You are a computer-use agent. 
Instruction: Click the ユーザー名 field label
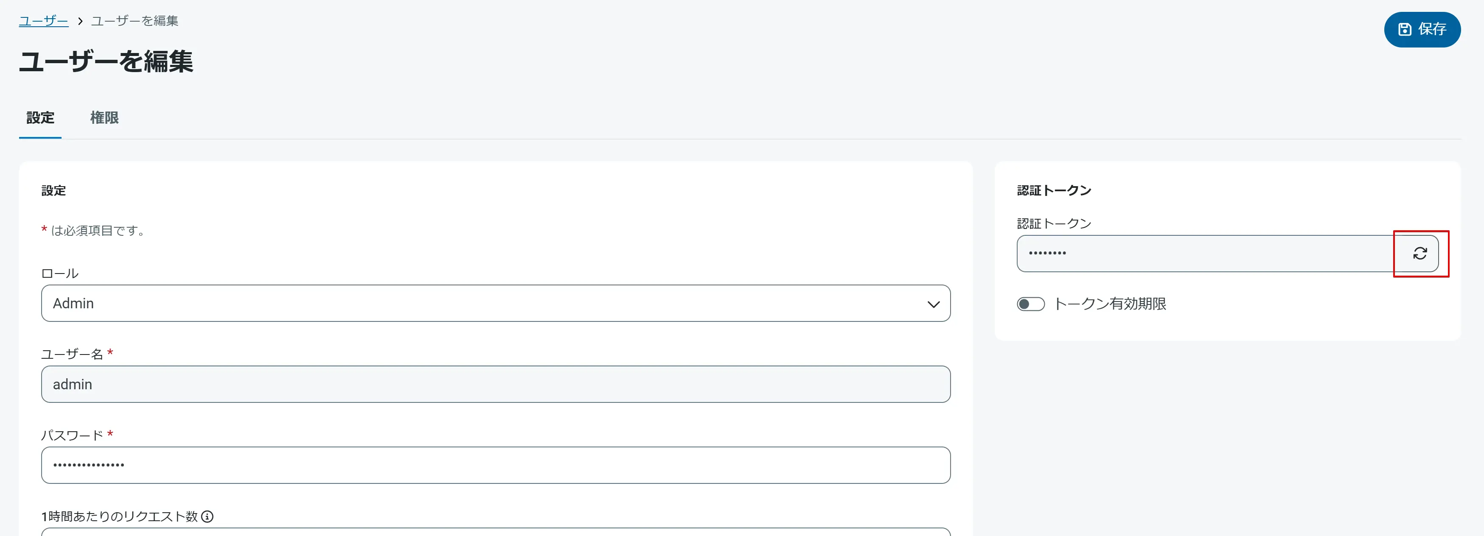(x=72, y=354)
